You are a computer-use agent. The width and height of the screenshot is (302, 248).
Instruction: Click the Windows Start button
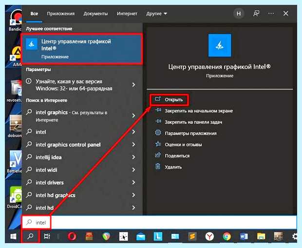13,236
